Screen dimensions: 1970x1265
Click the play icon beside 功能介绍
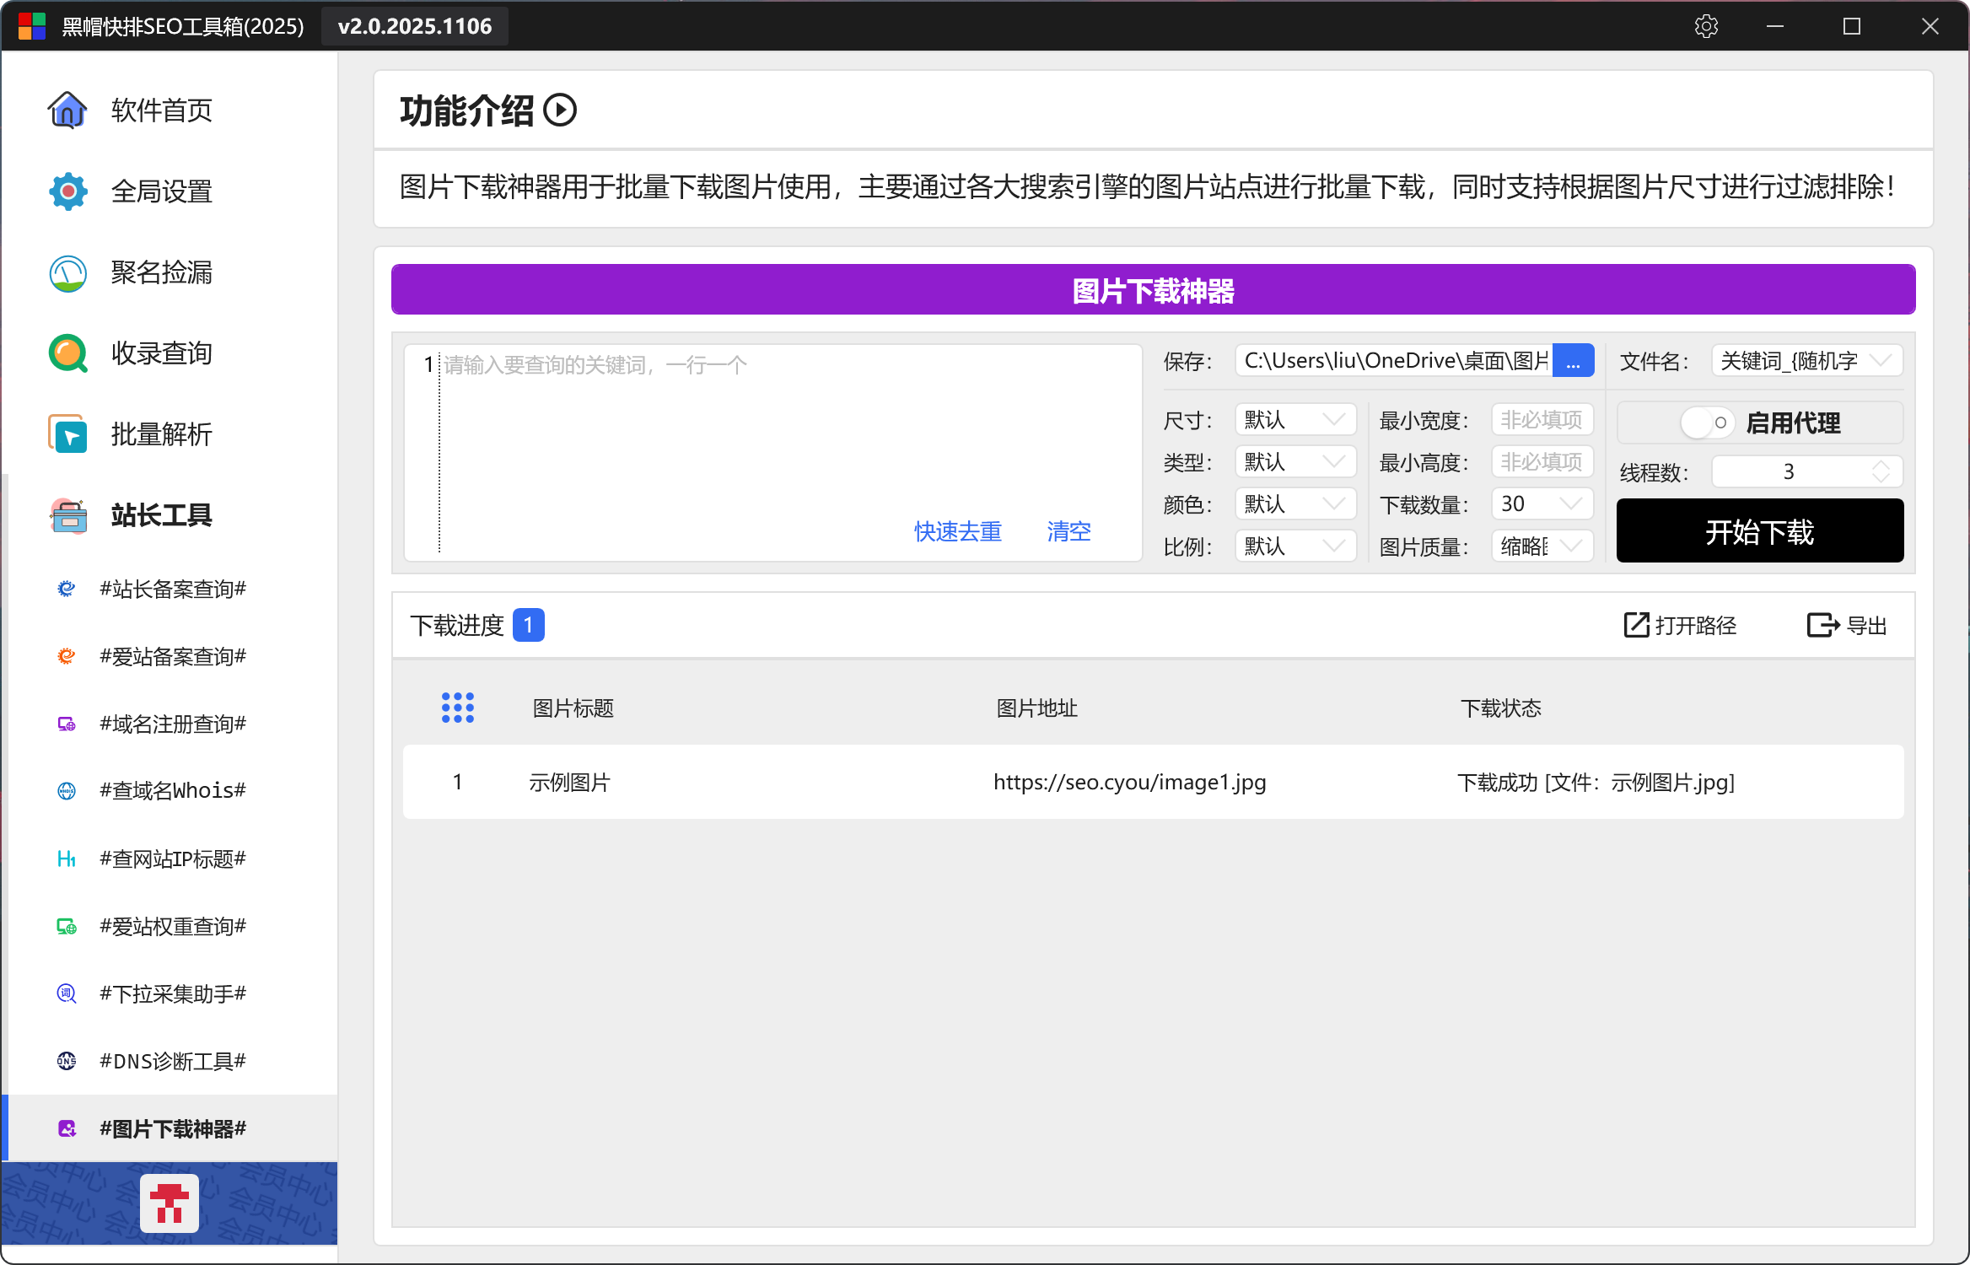(x=560, y=110)
